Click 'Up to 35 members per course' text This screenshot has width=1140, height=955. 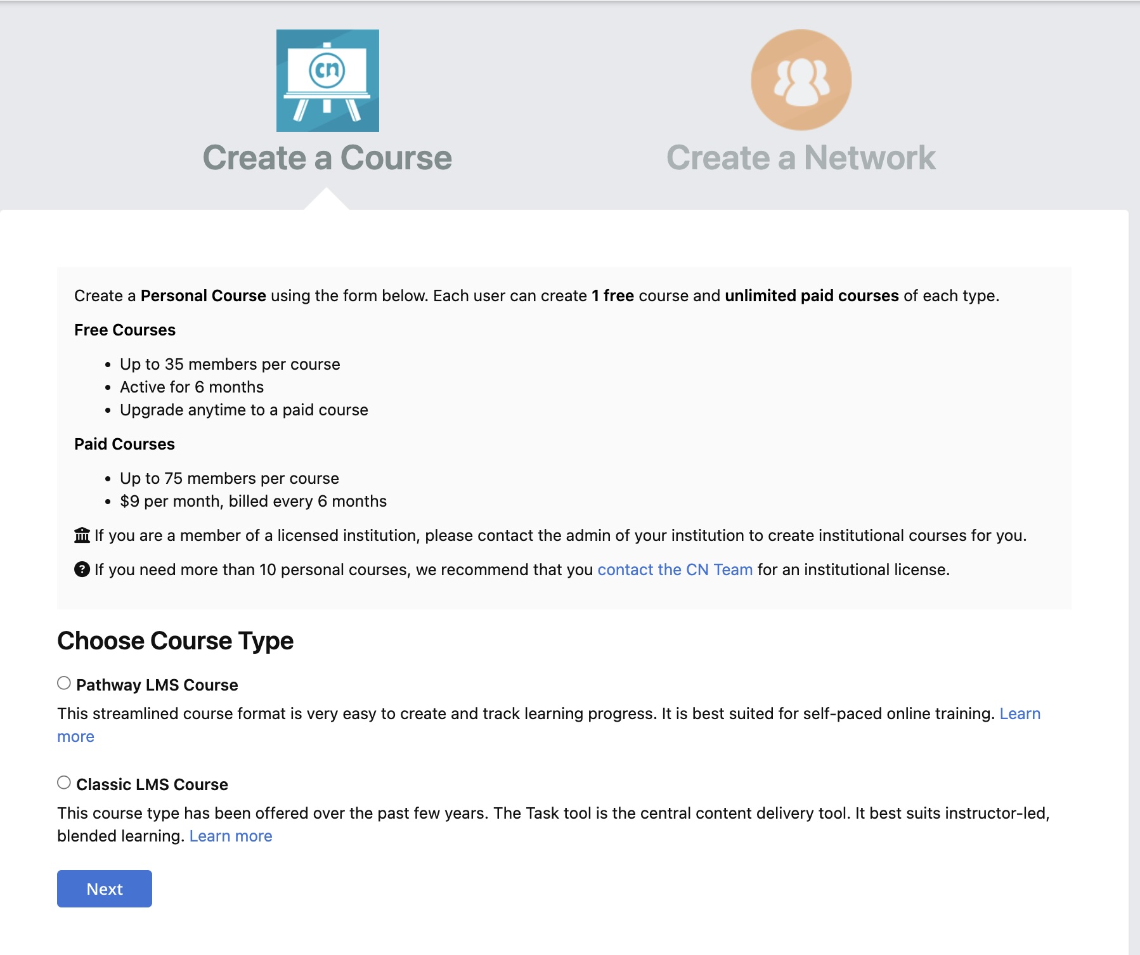[x=230, y=364]
